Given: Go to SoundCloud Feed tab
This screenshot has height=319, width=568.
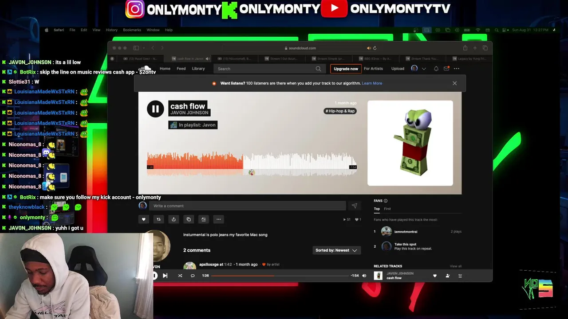Looking at the screenshot, I should tap(181, 69).
